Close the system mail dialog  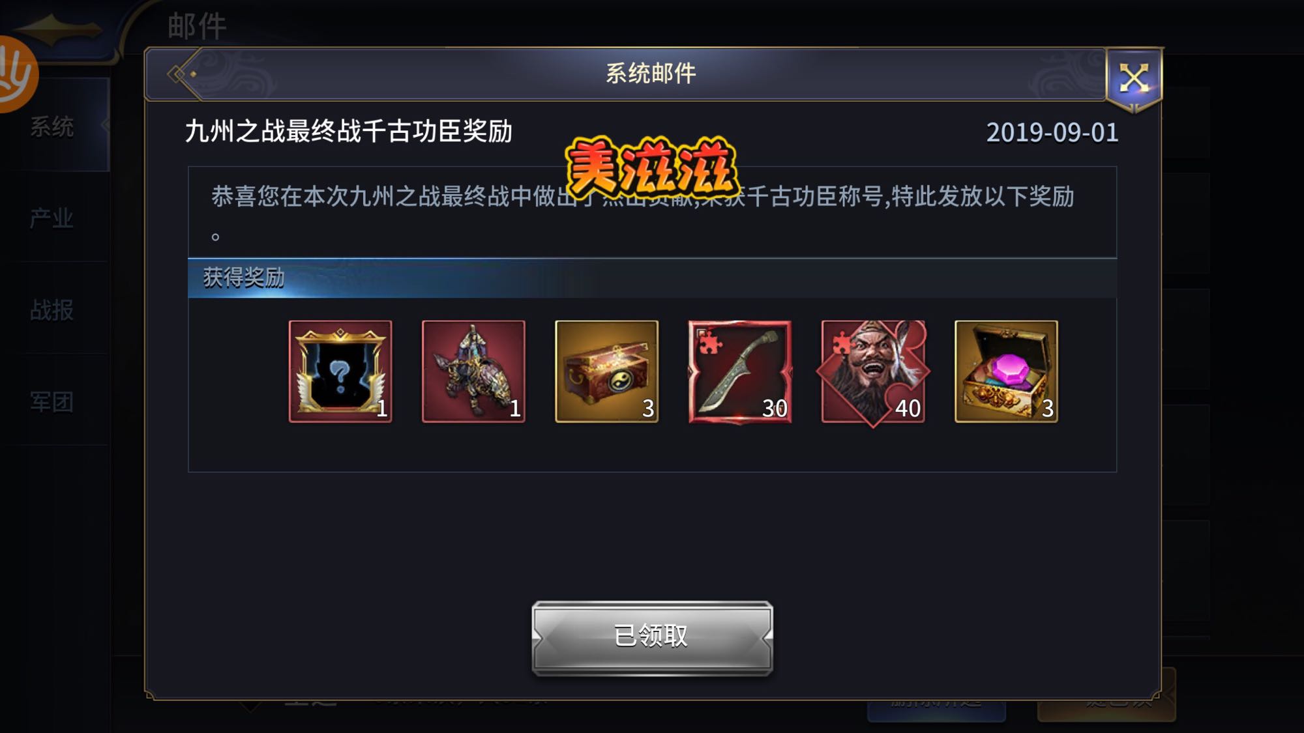[x=1134, y=79]
